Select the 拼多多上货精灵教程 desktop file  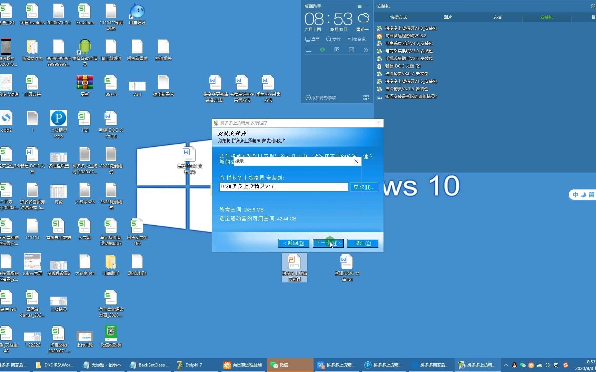[x=295, y=268]
